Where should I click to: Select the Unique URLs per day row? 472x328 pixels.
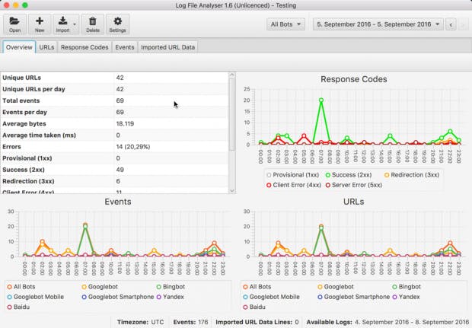point(114,89)
